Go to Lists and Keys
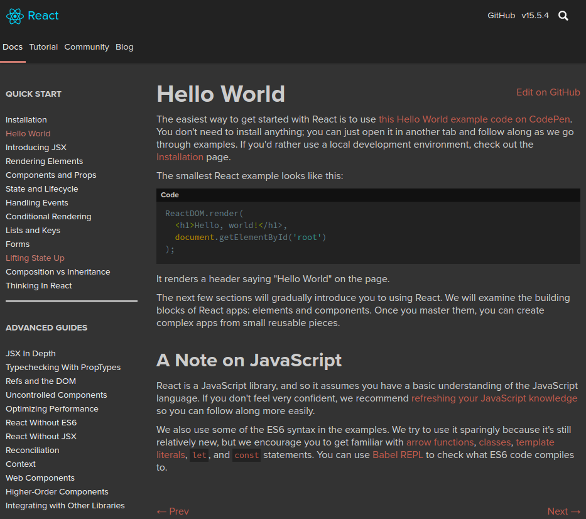Image resolution: width=586 pixels, height=519 pixels. pos(33,231)
